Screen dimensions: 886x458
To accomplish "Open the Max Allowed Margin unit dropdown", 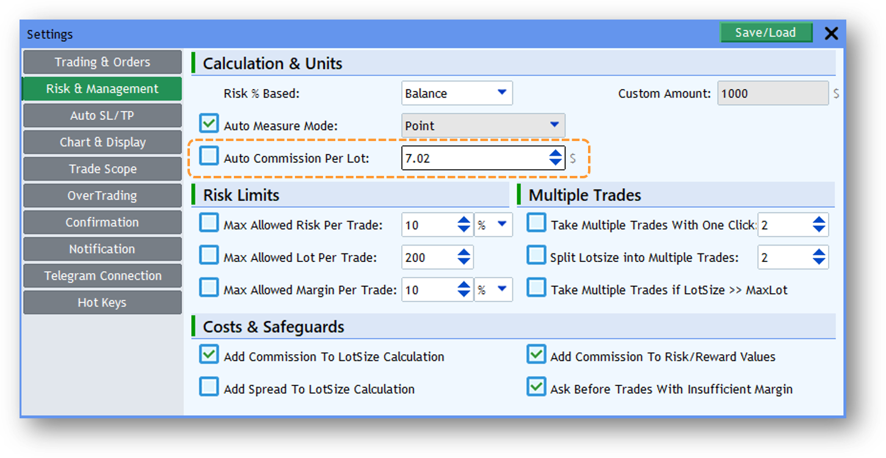I will [493, 289].
